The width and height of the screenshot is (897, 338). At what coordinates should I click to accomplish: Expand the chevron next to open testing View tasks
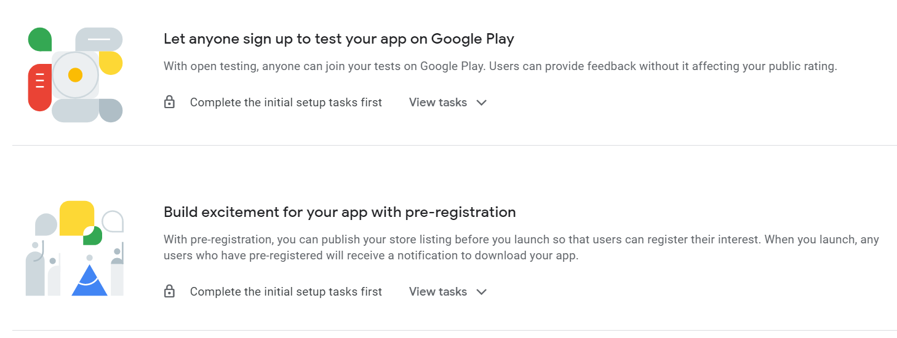point(482,103)
